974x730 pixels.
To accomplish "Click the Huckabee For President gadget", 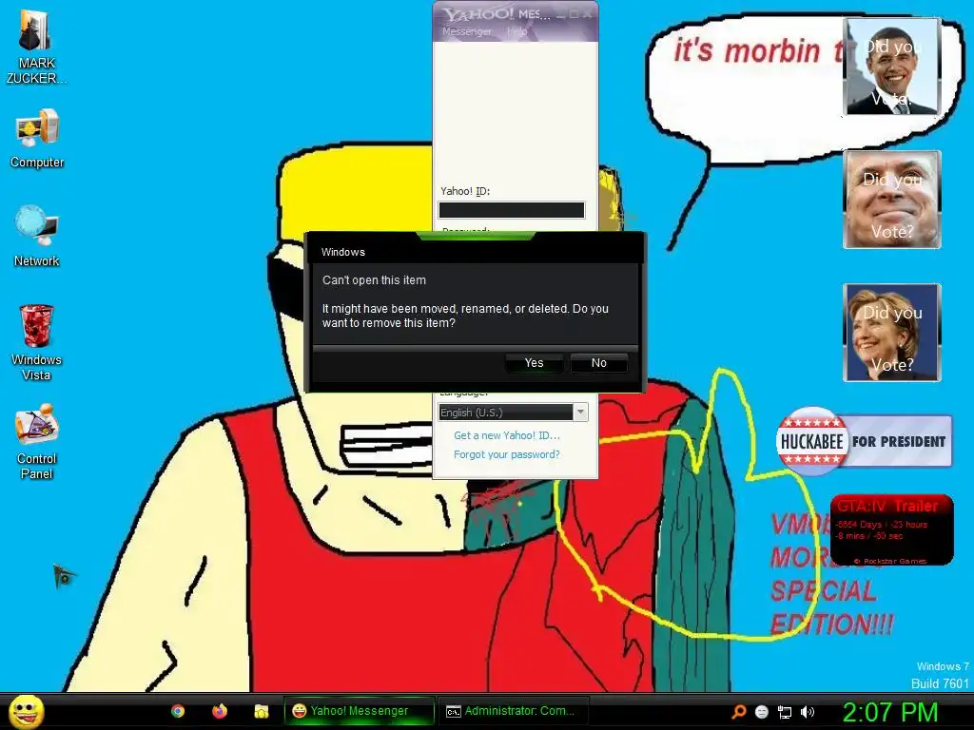I will (864, 441).
